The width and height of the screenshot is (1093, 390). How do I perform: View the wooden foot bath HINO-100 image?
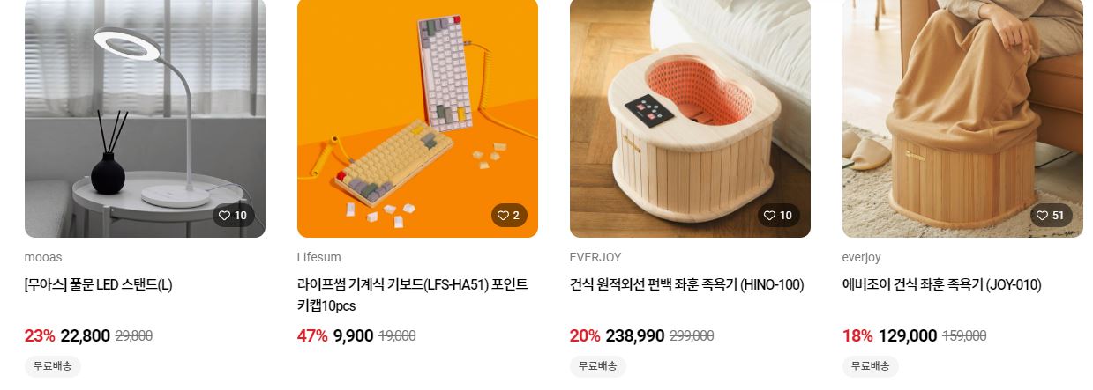tap(690, 119)
